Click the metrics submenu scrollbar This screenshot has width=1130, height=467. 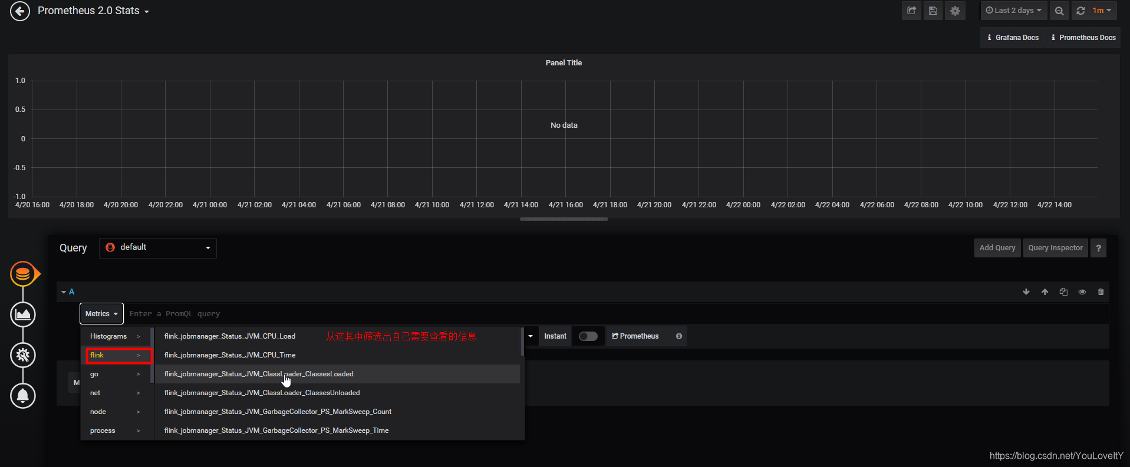(522, 342)
